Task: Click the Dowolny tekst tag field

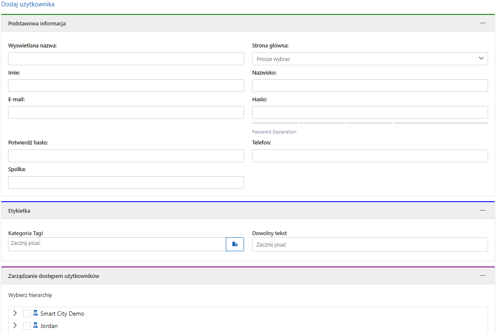Action: coord(369,244)
